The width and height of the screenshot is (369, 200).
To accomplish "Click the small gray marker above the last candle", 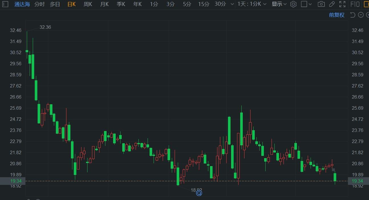I will pyautogui.click(x=333, y=170).
